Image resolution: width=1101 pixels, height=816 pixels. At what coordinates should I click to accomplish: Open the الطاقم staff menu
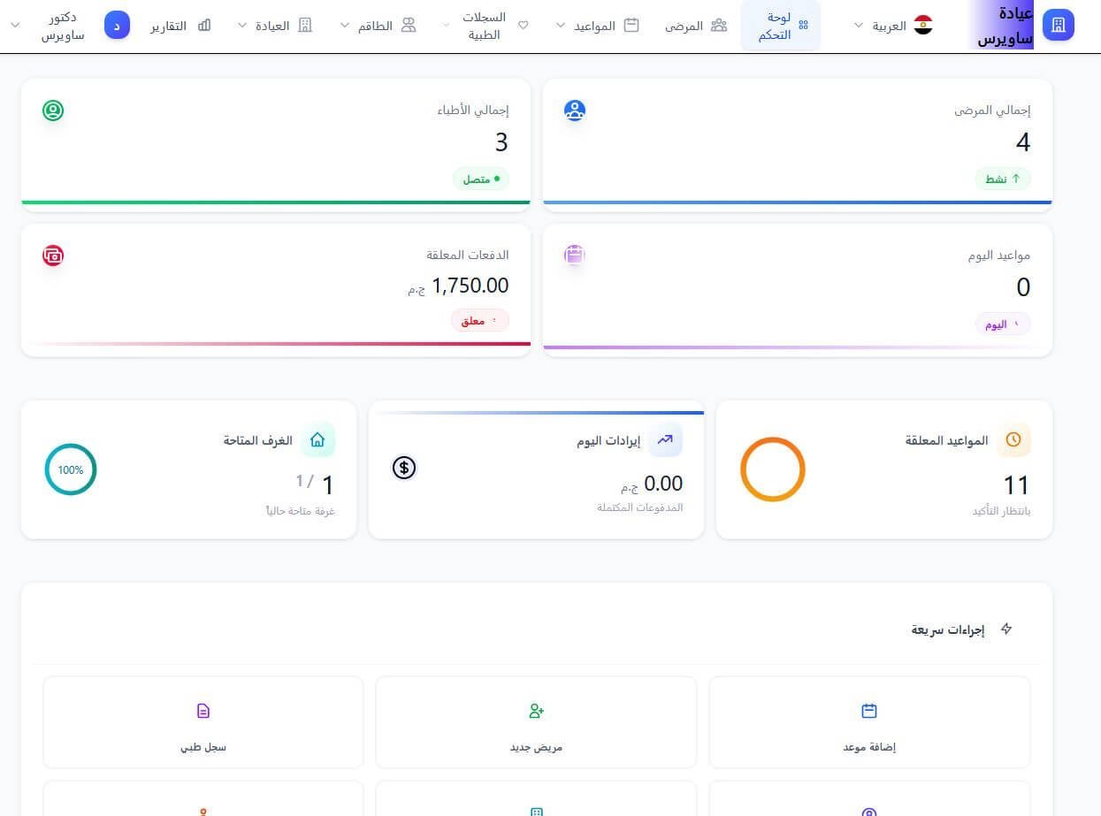point(378,26)
